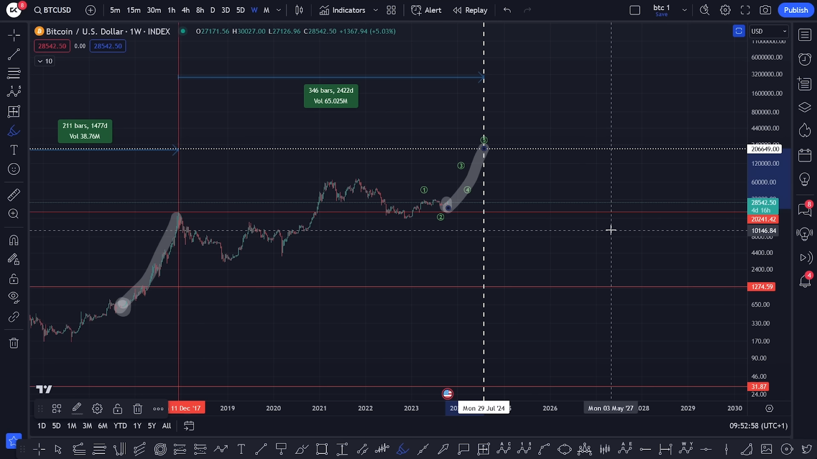Switch to 4h timeframe
This screenshot has width=817, height=459.
pos(185,10)
